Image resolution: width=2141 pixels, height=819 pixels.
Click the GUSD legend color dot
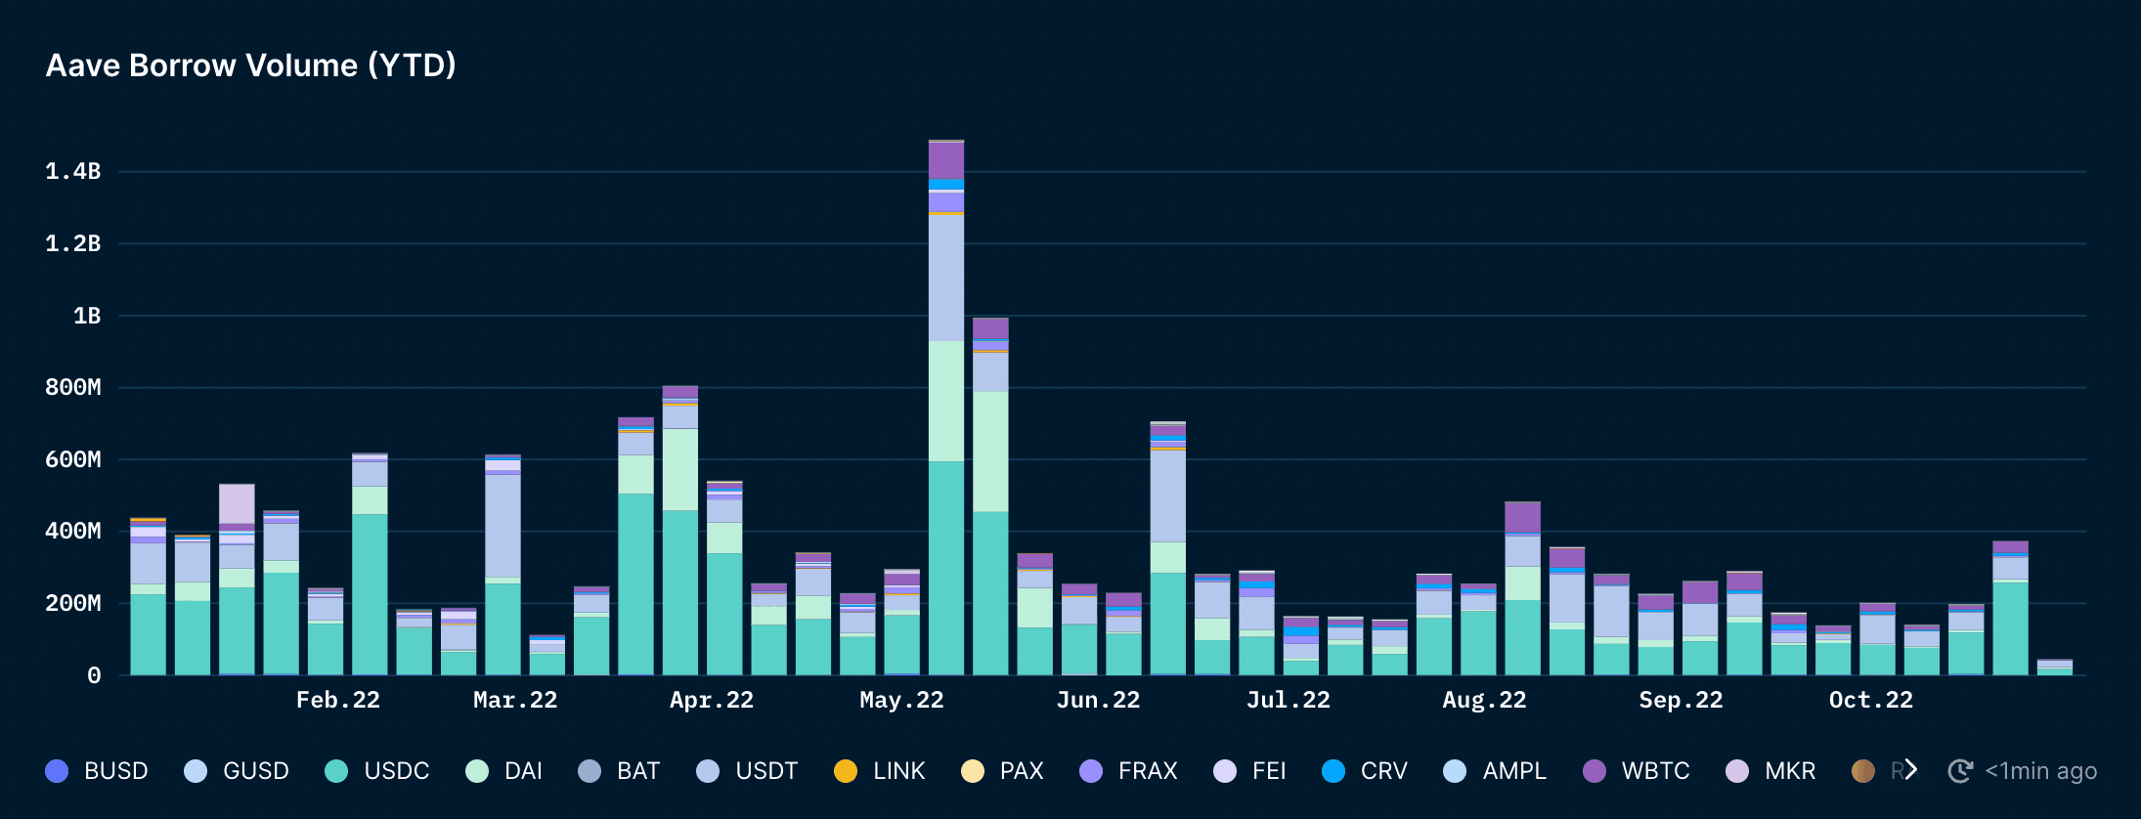coord(196,771)
